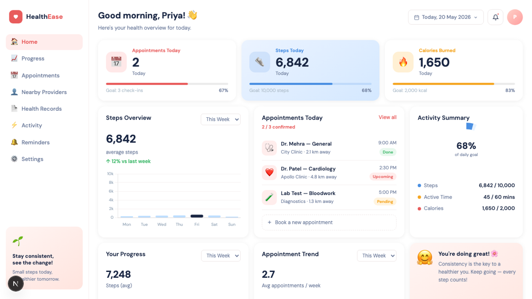
Task: Click the Upcoming status badge
Action: [x=383, y=176]
